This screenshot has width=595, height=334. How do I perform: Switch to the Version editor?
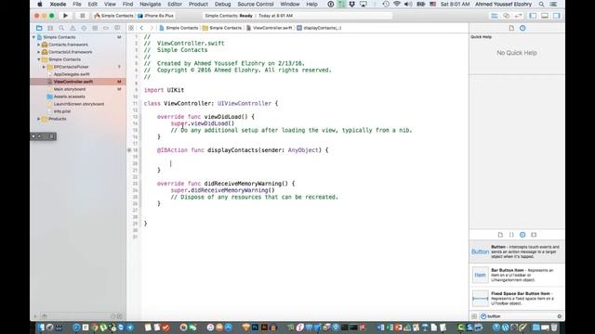(518, 16)
